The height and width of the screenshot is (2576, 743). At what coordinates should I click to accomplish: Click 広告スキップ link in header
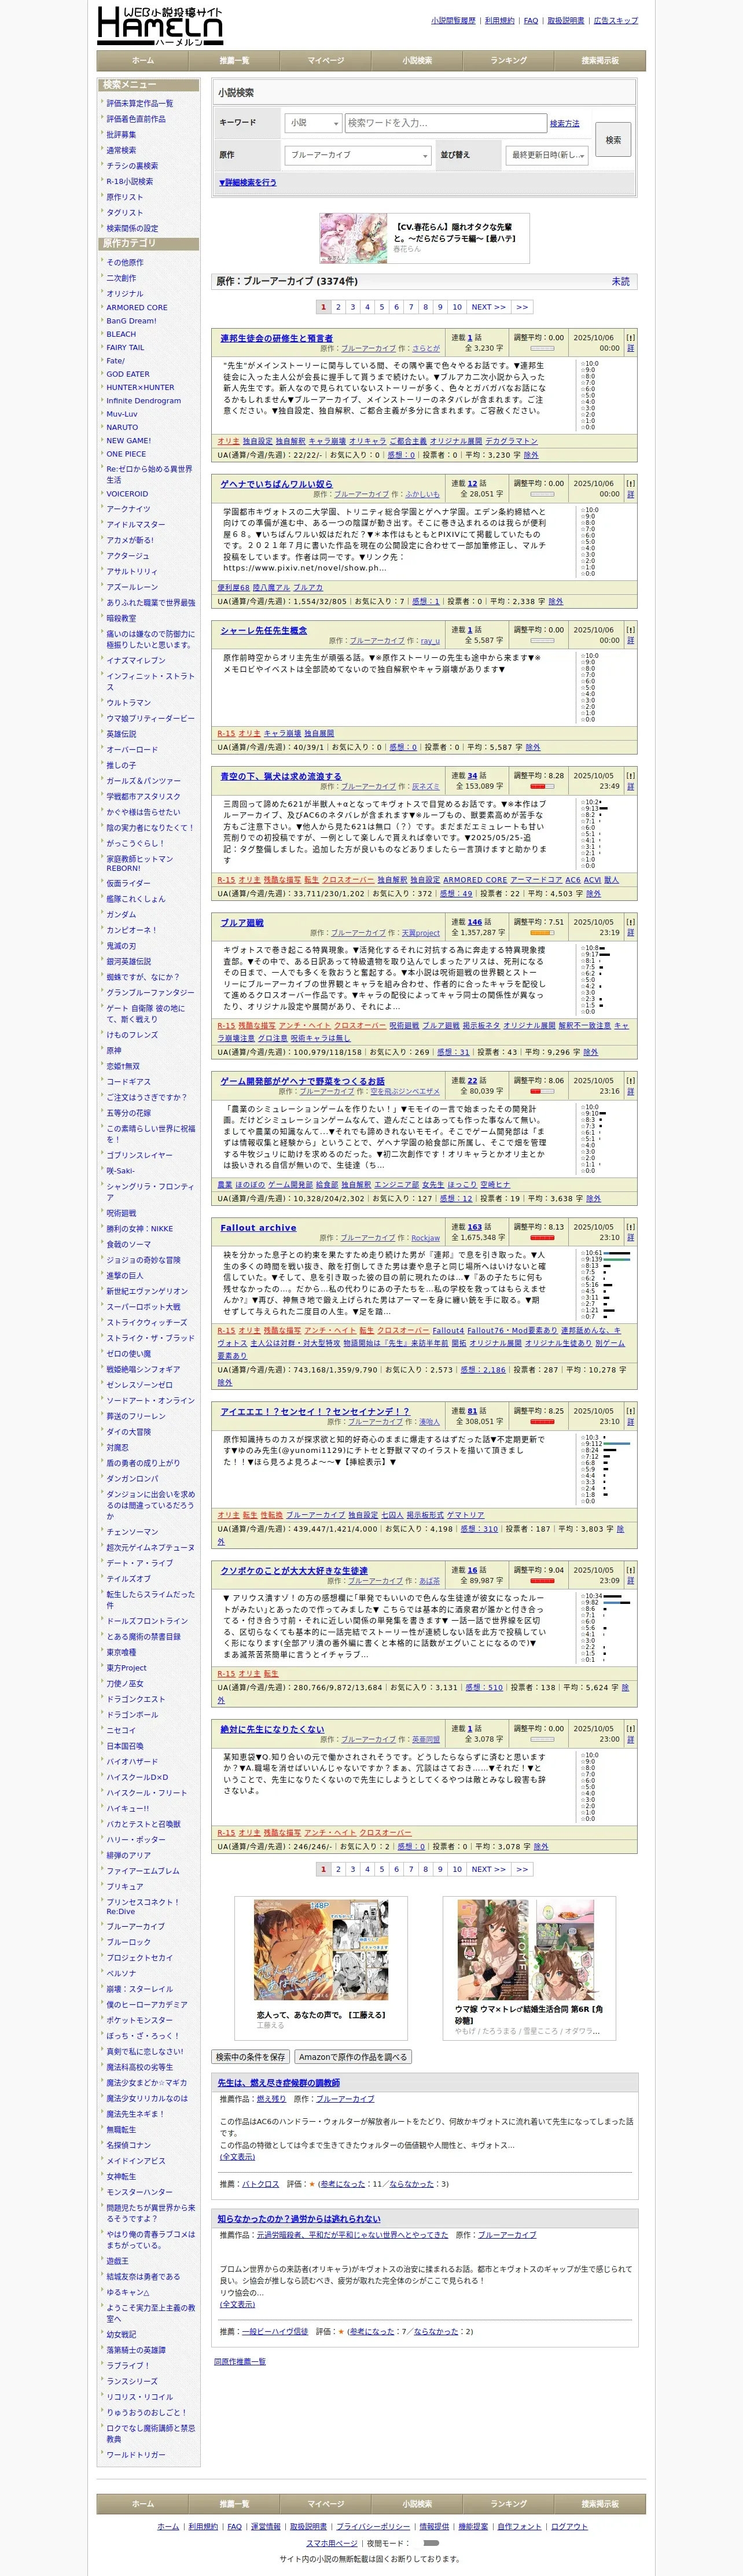click(615, 20)
